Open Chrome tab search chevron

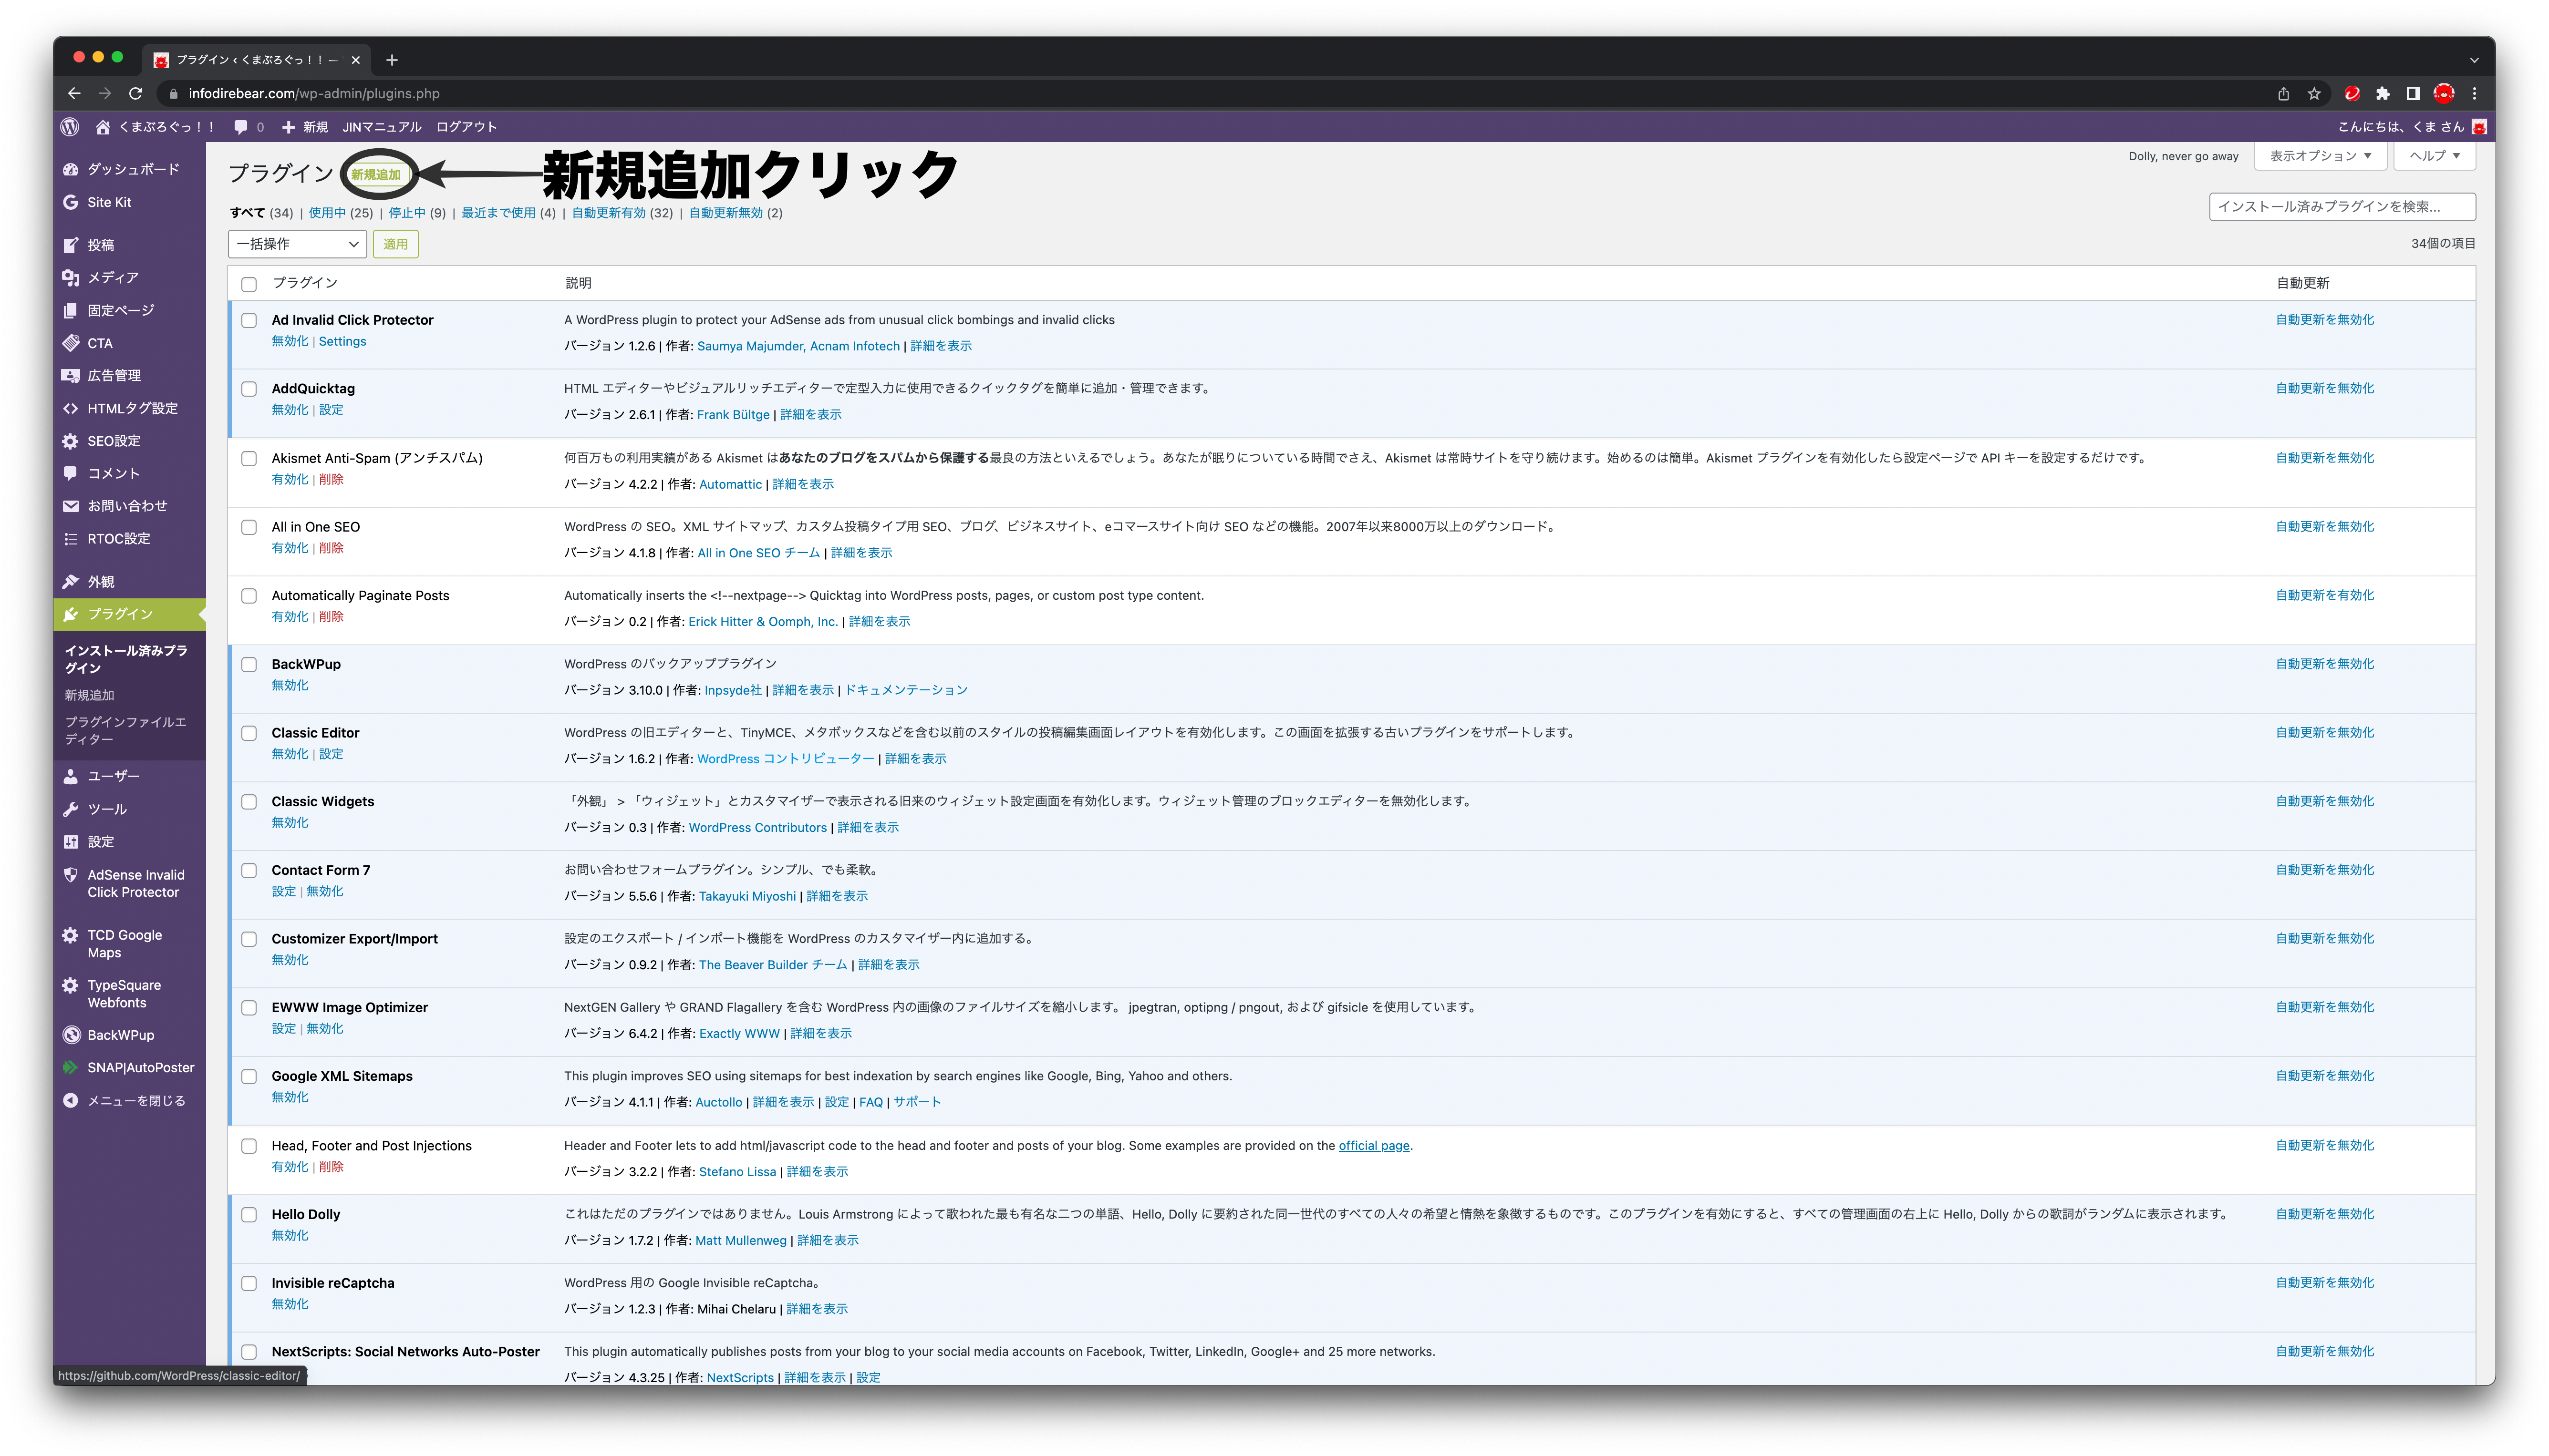pos(2474,60)
